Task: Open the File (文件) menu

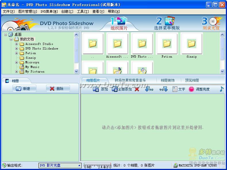Action: click(x=9, y=12)
